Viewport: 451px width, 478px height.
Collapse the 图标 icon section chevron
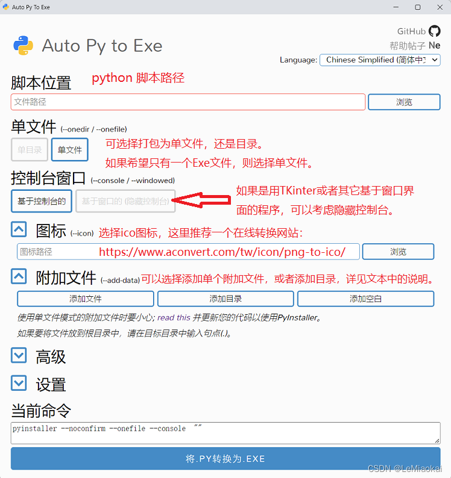[19, 229]
